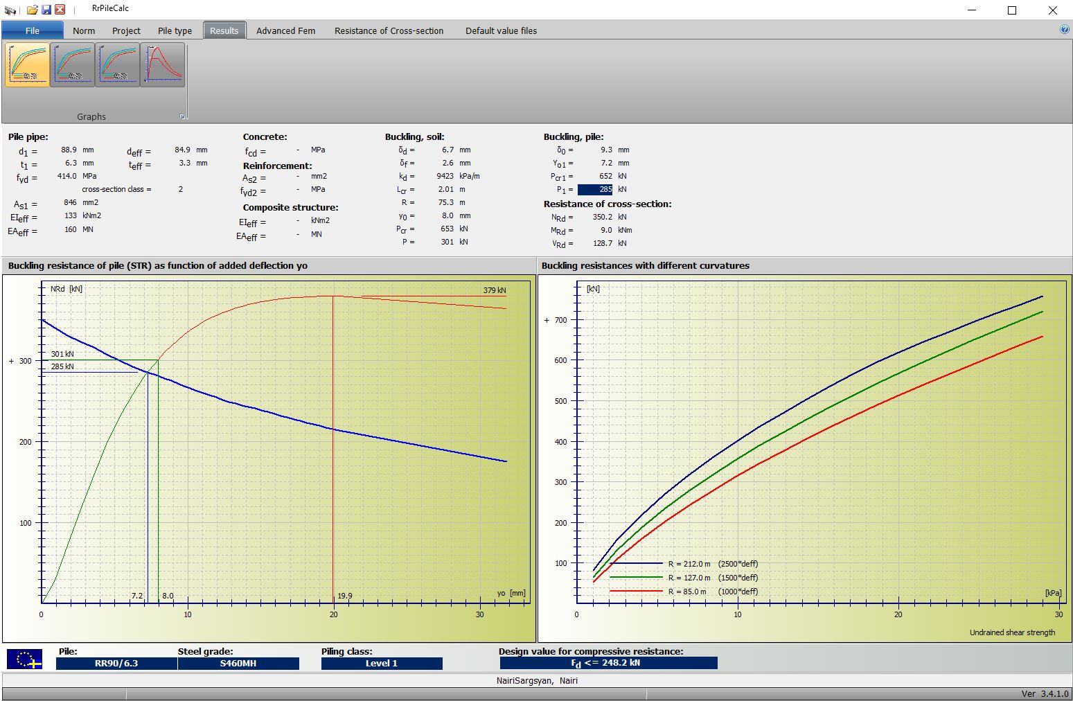Select the highlighted orange buckling graph button
Screen dimensions: 1073x701
click(28, 64)
